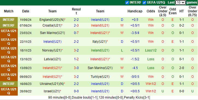Click the Date column header
This screenshot has height=100, width=198.
[26, 11]
